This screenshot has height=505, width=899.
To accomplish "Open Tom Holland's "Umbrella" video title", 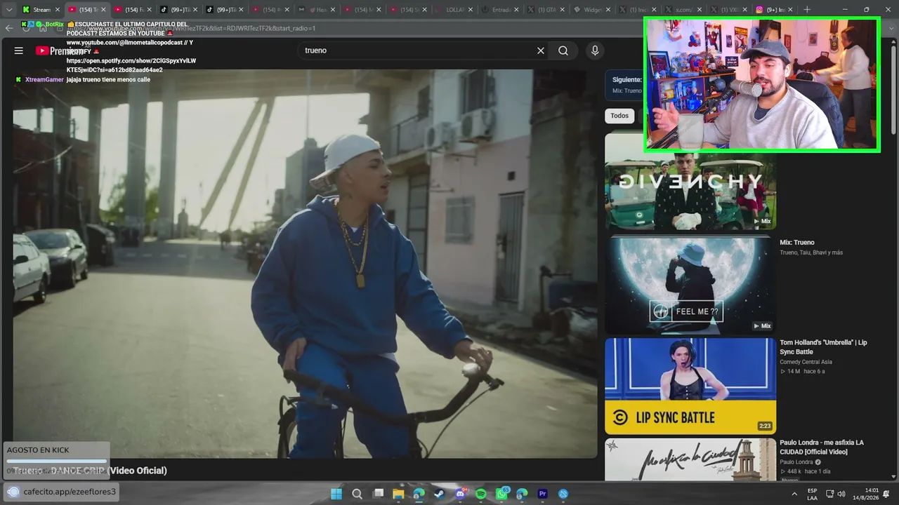I will click(x=823, y=347).
